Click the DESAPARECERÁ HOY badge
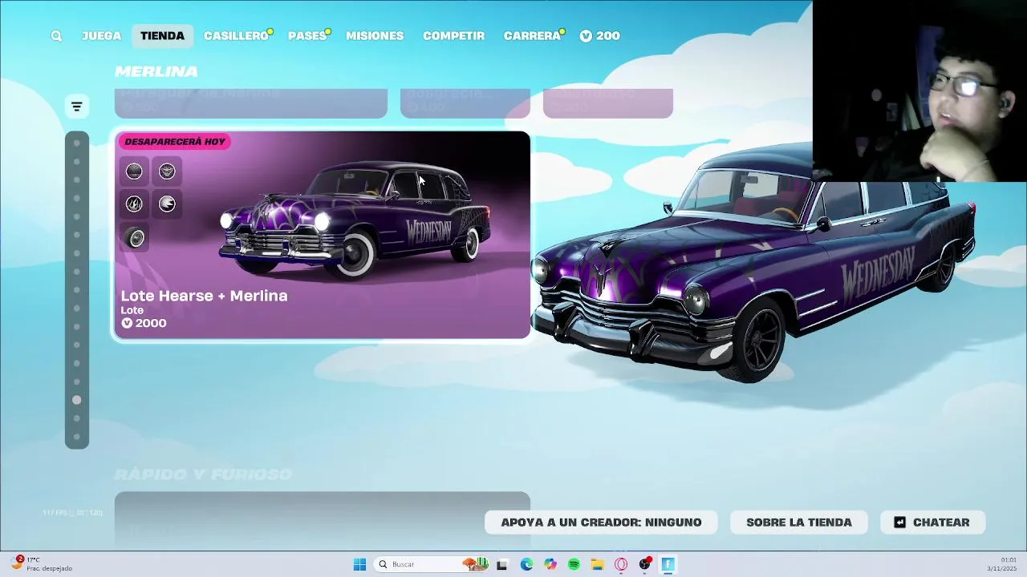 175,142
